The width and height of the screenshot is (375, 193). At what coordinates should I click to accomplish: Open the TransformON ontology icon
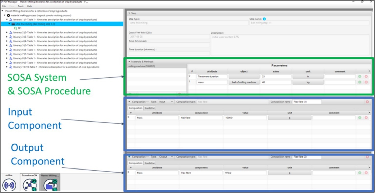30,184
